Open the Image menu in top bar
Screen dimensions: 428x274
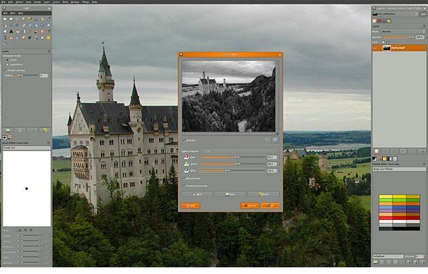[37, 2]
